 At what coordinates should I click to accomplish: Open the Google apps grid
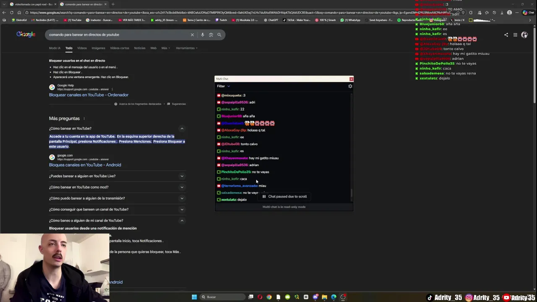pyautogui.click(x=515, y=35)
